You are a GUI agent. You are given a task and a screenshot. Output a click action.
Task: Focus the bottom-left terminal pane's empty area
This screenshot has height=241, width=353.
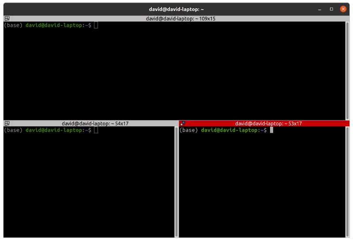[88, 185]
